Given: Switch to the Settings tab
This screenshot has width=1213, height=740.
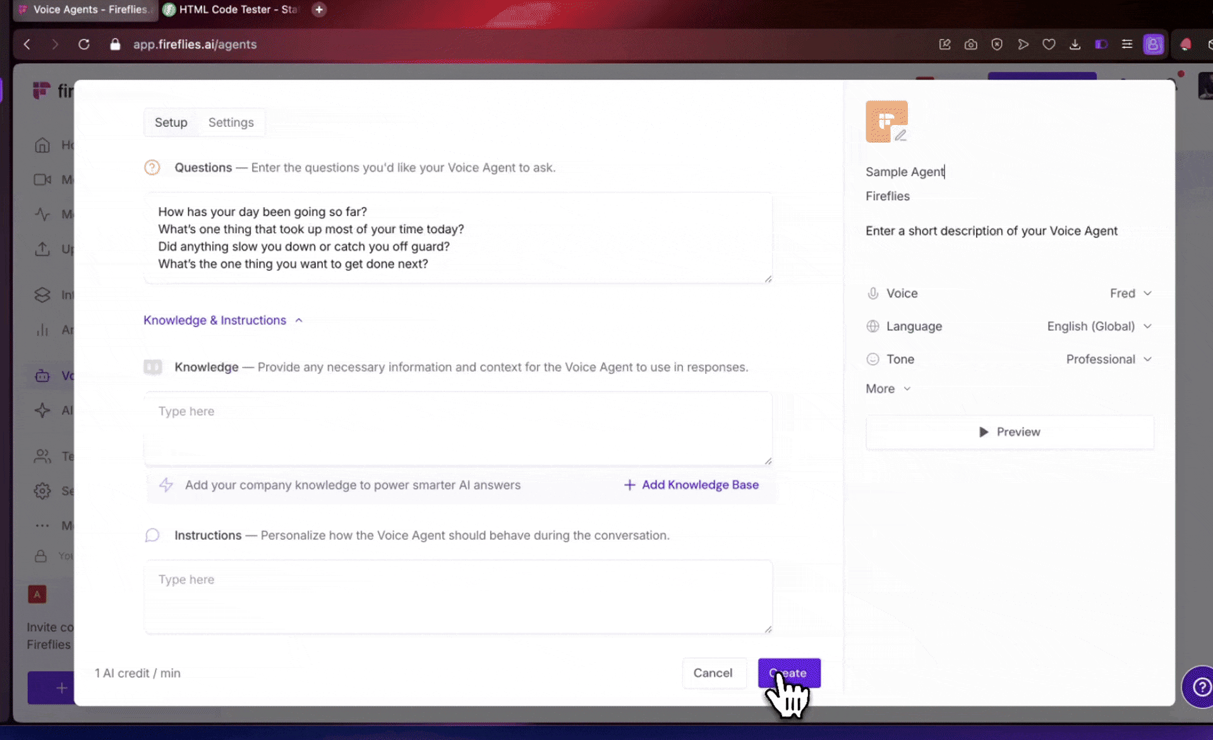Looking at the screenshot, I should [231, 122].
